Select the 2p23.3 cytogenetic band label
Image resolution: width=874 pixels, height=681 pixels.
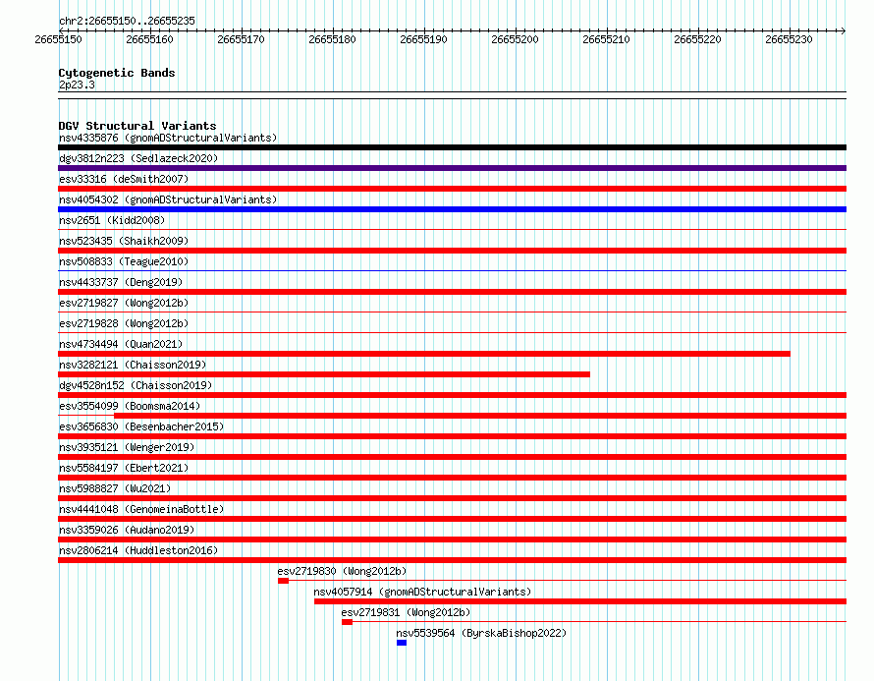point(77,85)
